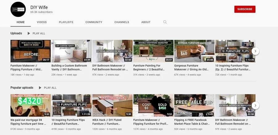This screenshot has width=278, height=135.
Task: Open the channel search magnifier icon
Action: 165,22
